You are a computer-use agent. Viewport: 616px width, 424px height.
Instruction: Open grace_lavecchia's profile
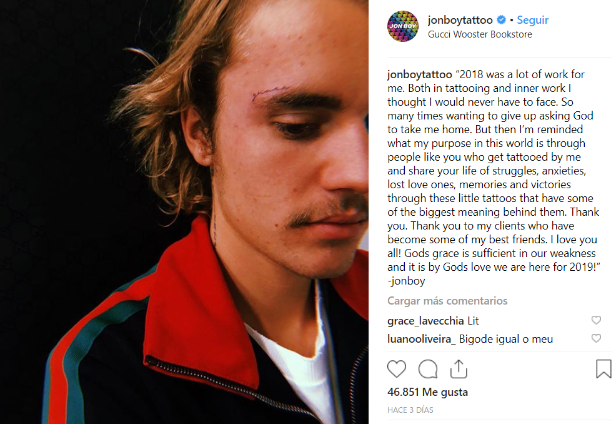(x=425, y=321)
